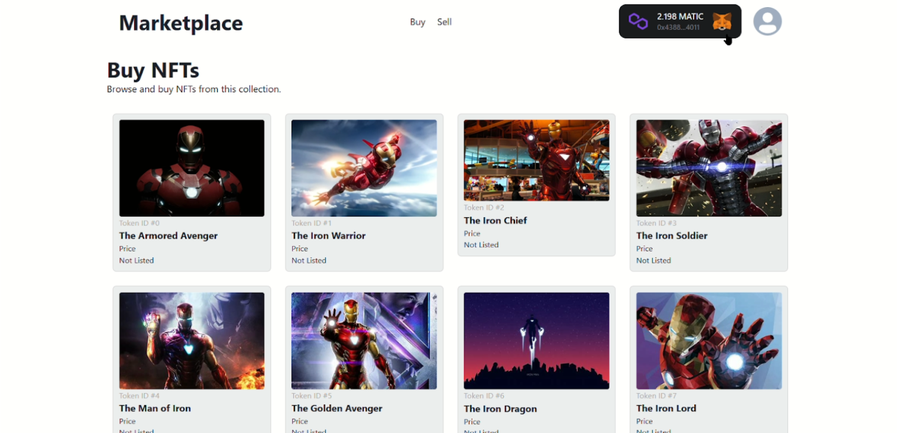Click Token ID #2 label
Screen dimensions: 897x433
pyautogui.click(x=484, y=208)
